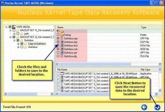
Task: Click tree panel horizontal scrollbar left arrow
Action: pos(6,94)
